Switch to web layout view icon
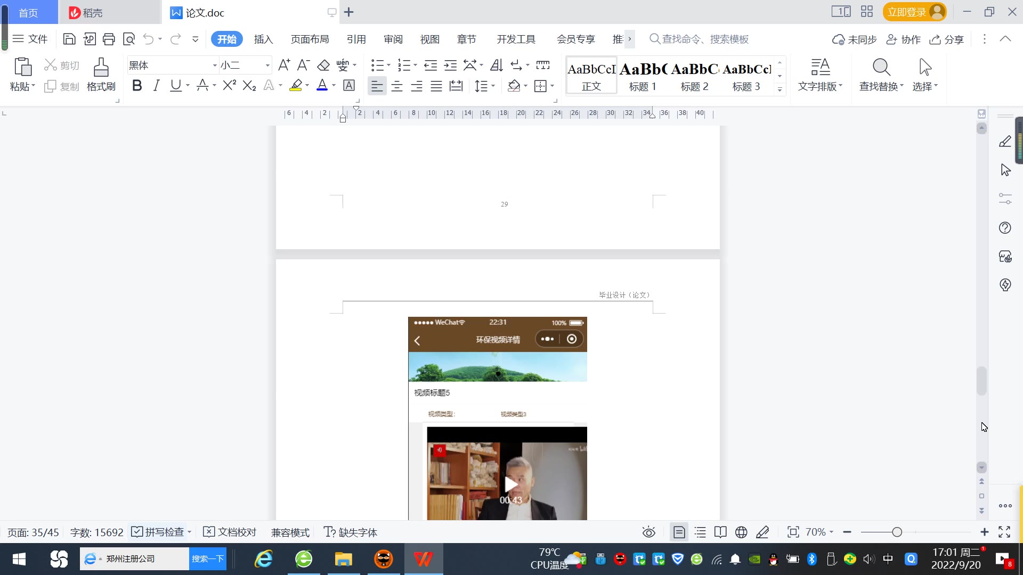Viewport: 1023px width, 575px height. click(x=741, y=532)
